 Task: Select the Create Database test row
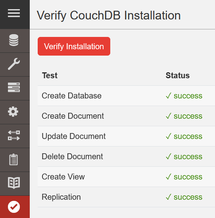coord(126,96)
